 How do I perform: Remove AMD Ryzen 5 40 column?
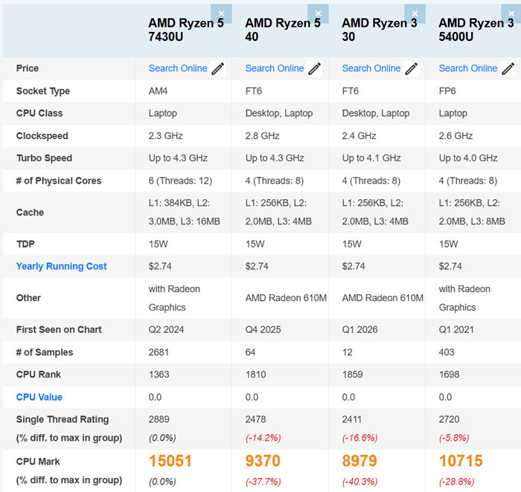(x=319, y=13)
